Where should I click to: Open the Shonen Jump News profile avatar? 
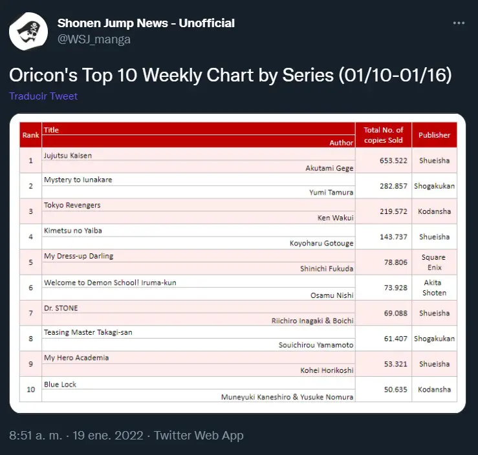[28, 32]
